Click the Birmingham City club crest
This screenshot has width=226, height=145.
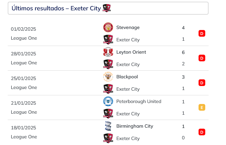point(108,126)
